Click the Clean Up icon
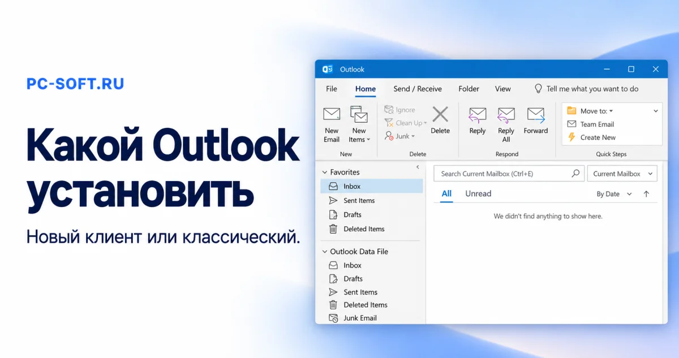 coord(389,123)
